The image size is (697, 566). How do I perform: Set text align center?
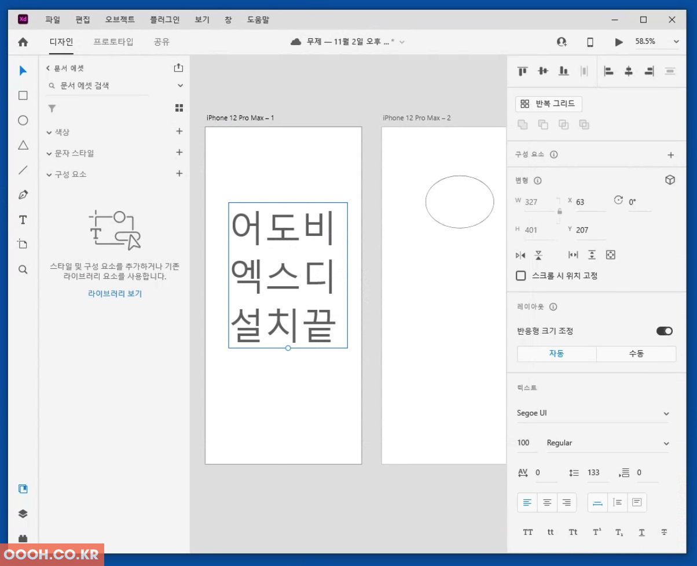coord(547,502)
